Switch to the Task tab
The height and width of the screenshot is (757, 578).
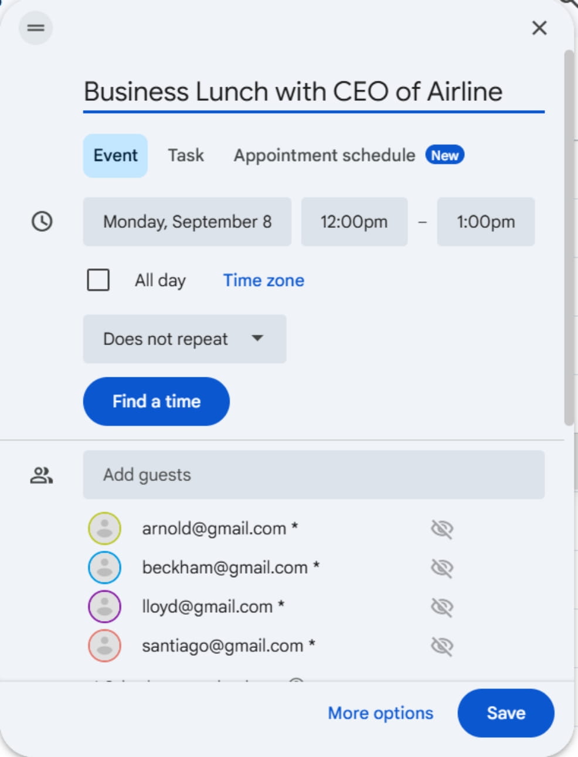point(186,155)
